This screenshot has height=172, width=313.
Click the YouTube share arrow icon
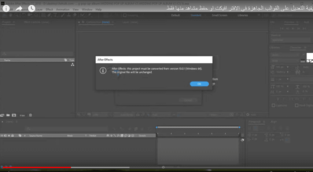pos(19,8)
